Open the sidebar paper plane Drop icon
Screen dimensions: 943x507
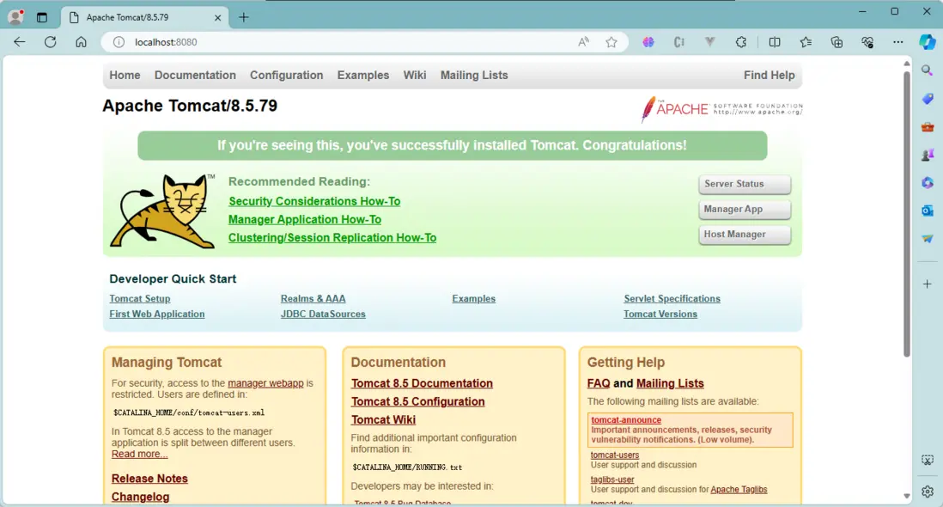tap(928, 239)
